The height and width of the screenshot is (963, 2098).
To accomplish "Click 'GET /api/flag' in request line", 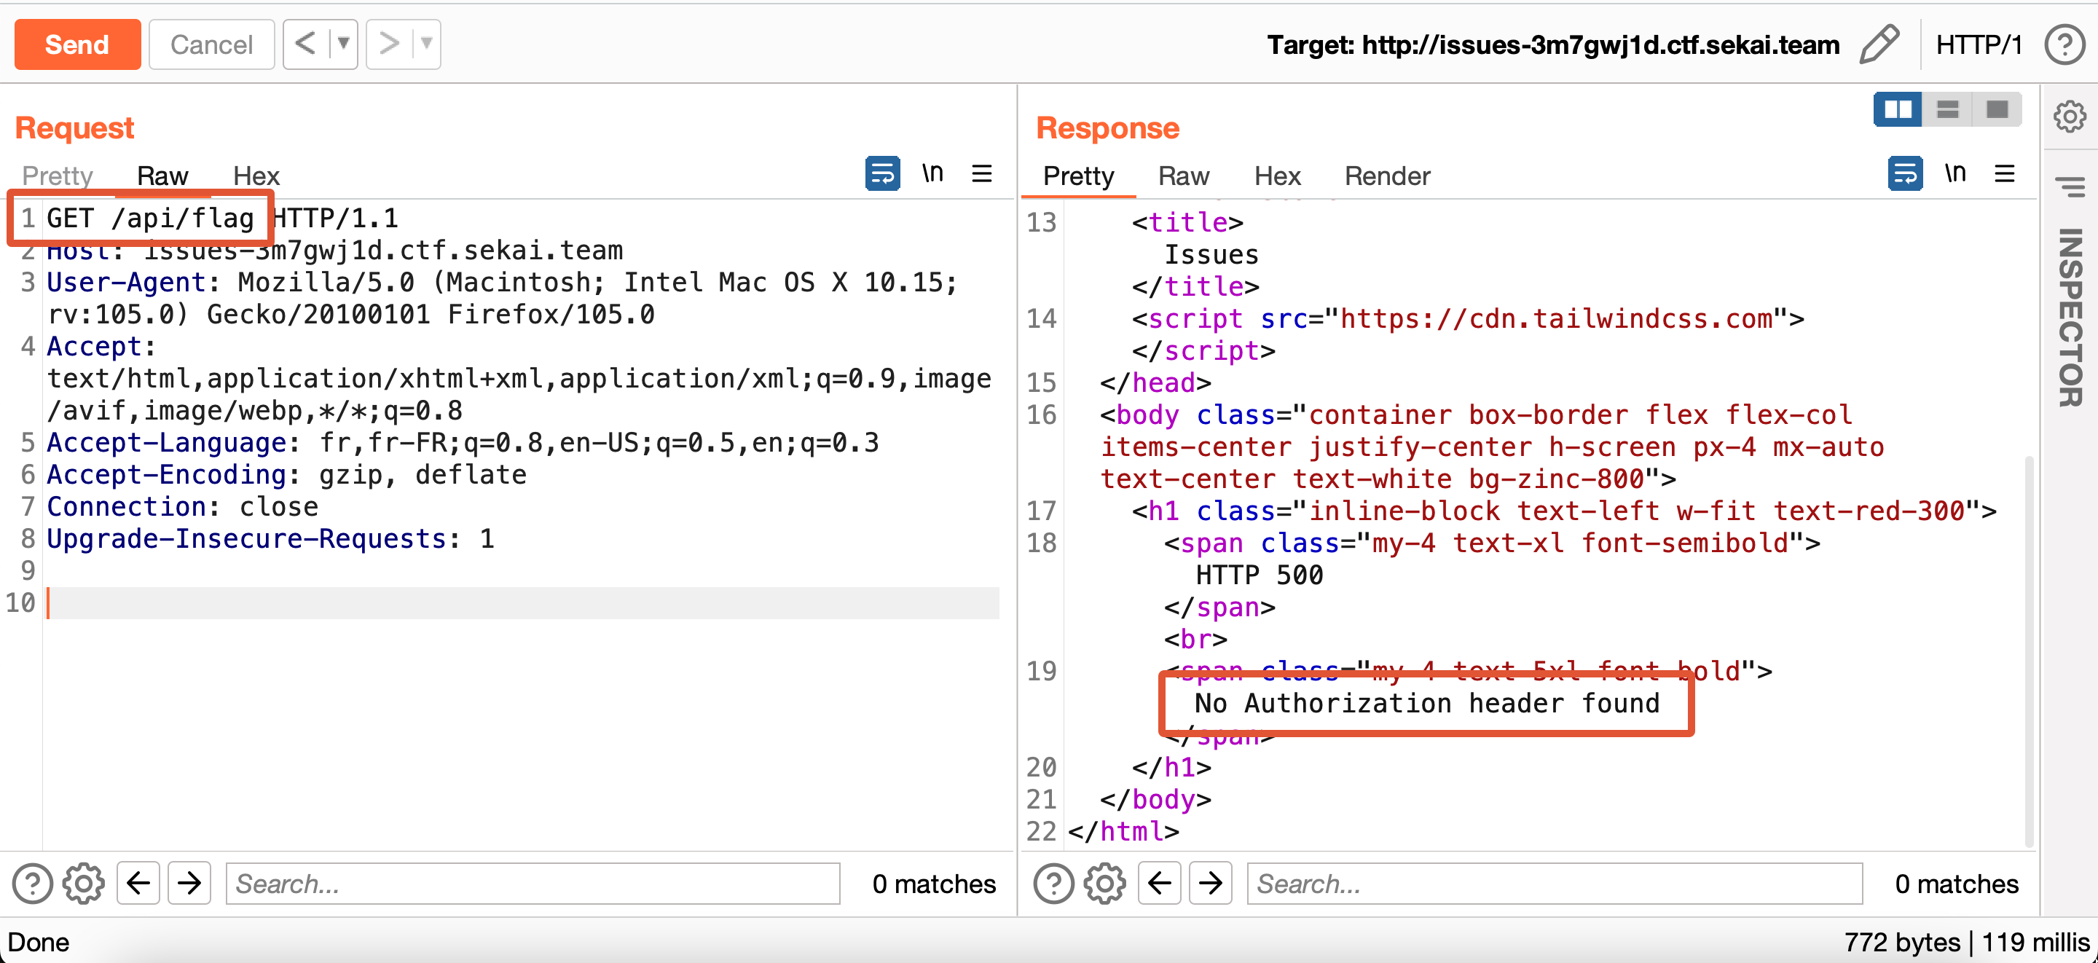I will (x=150, y=218).
